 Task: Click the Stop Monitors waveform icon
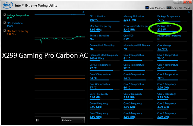147,8
